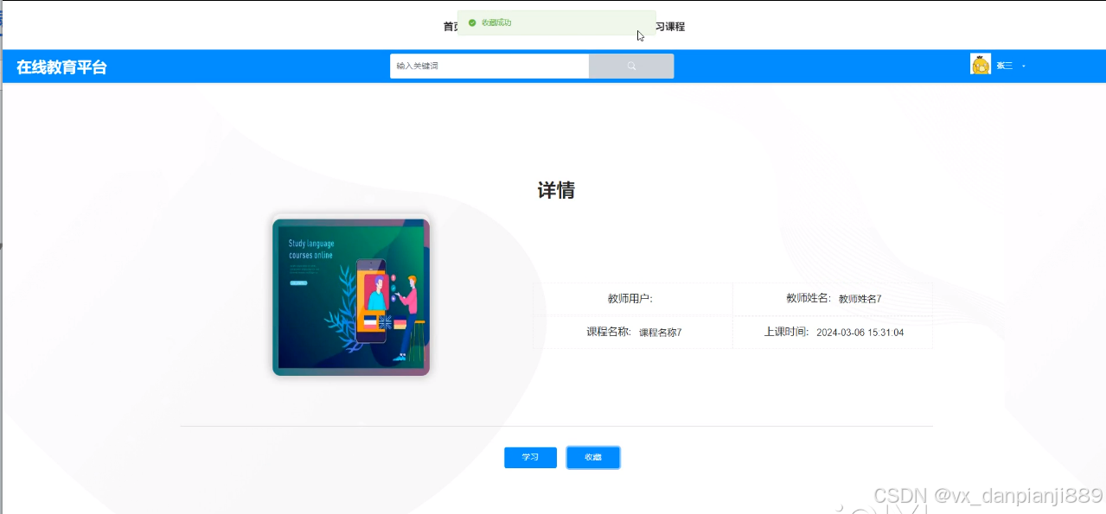Open the user avatar icon
The image size is (1106, 514).
click(x=981, y=65)
